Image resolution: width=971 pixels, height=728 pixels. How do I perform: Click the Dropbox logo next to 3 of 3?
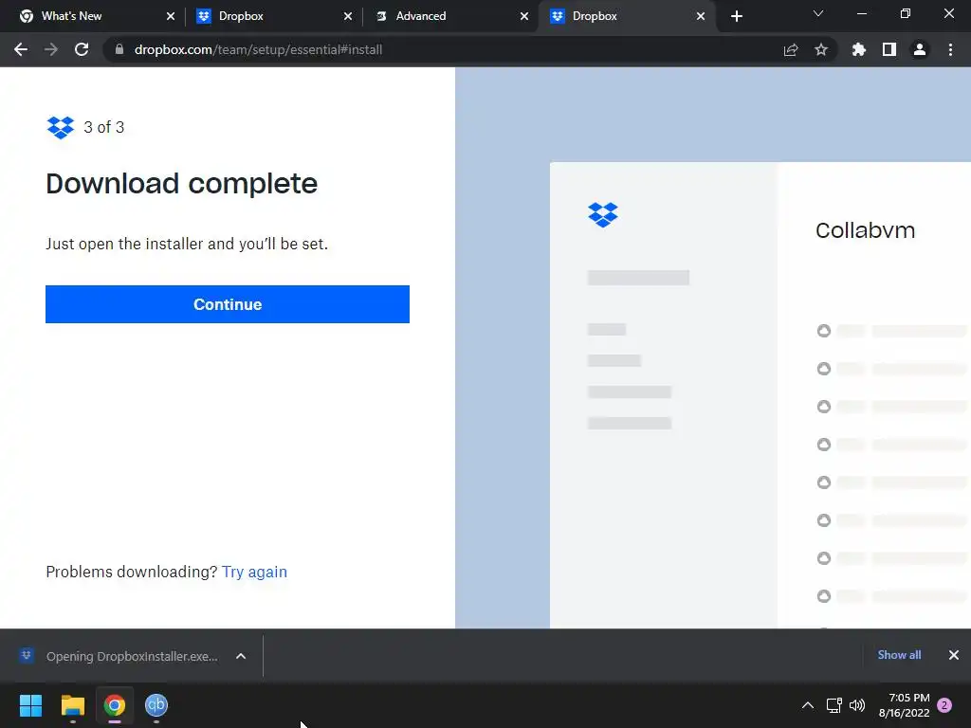point(61,128)
